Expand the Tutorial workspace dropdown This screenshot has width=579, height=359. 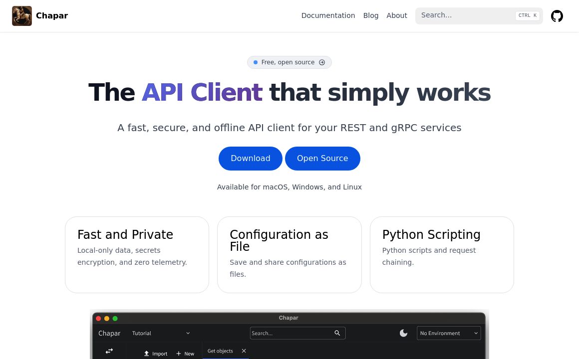(x=188, y=333)
